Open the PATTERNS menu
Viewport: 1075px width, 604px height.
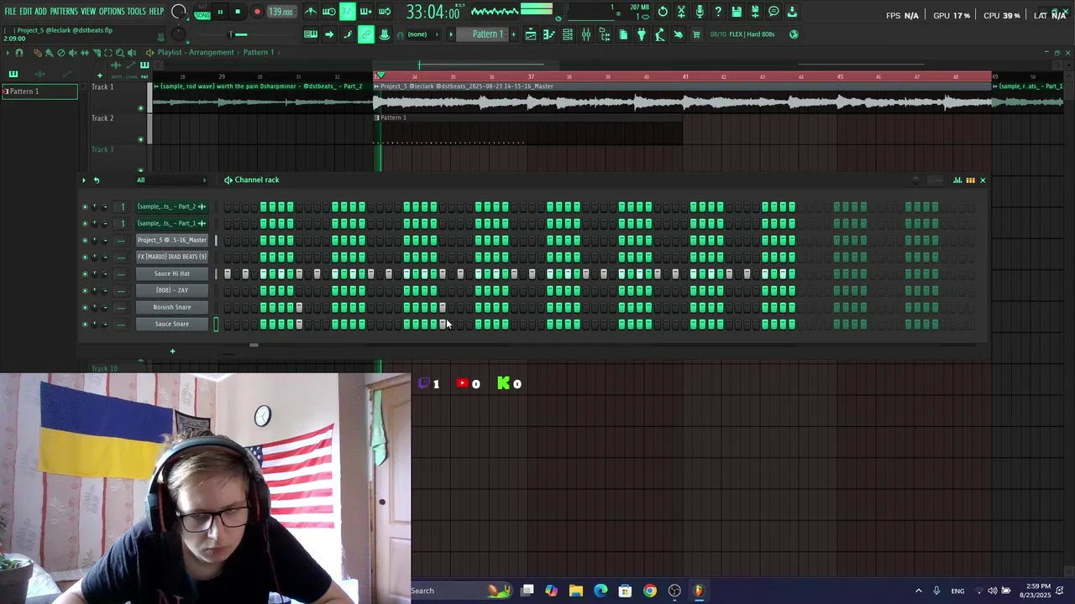[x=64, y=12]
